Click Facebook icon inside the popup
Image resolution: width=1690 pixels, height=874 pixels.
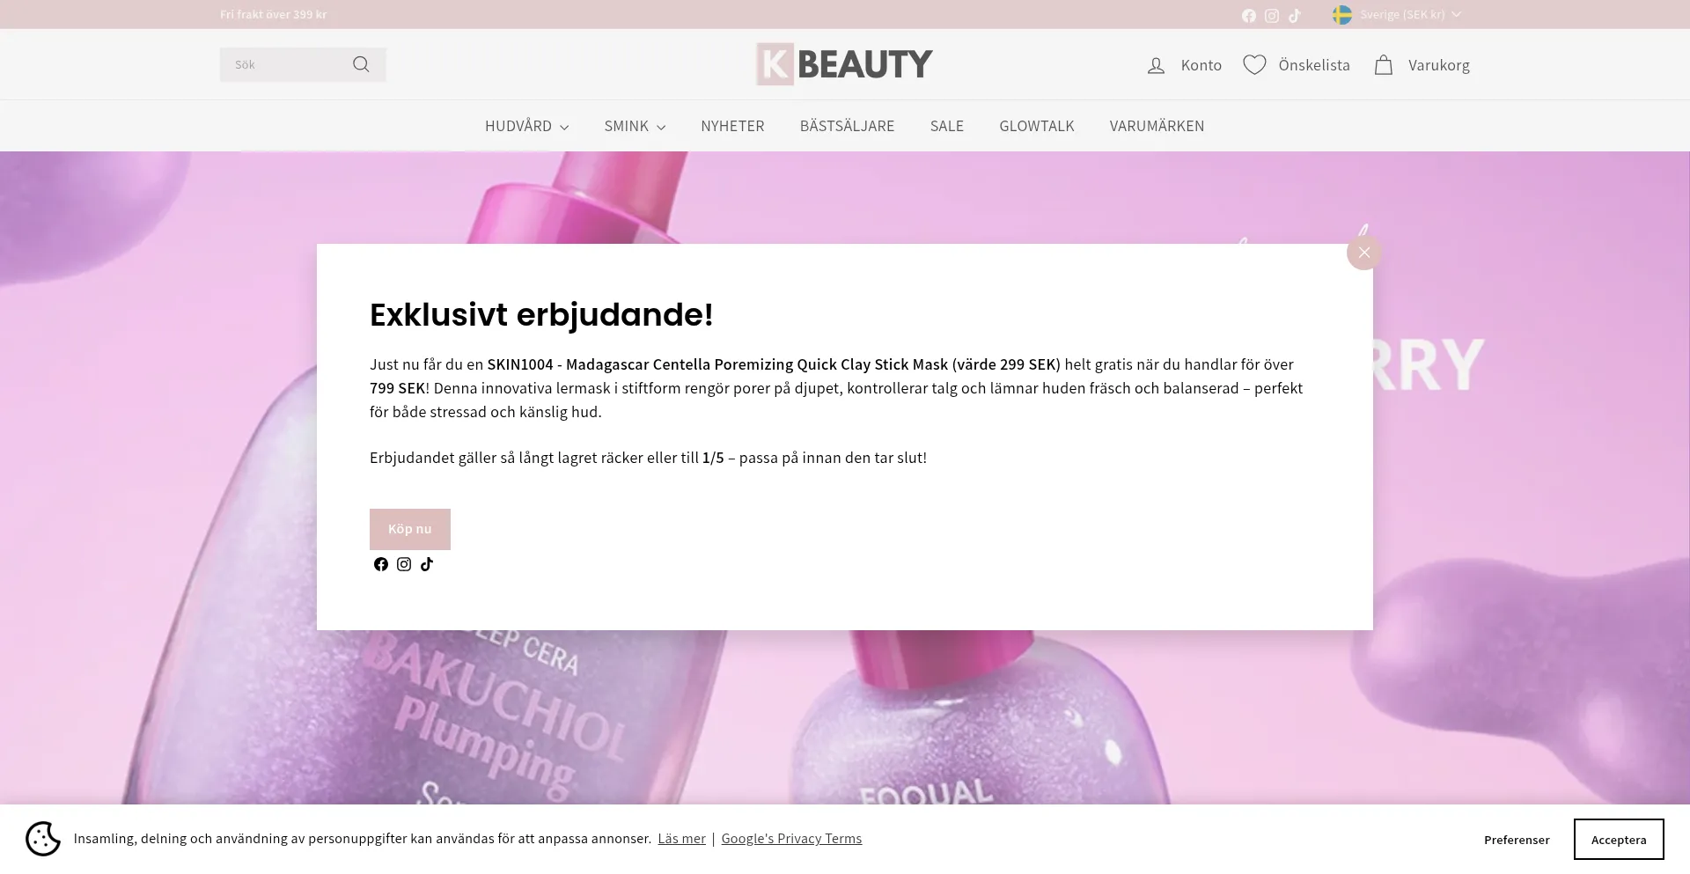click(381, 564)
